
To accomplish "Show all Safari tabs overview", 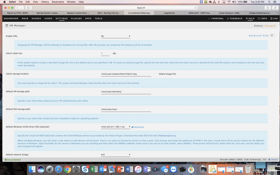I will 275,8.
